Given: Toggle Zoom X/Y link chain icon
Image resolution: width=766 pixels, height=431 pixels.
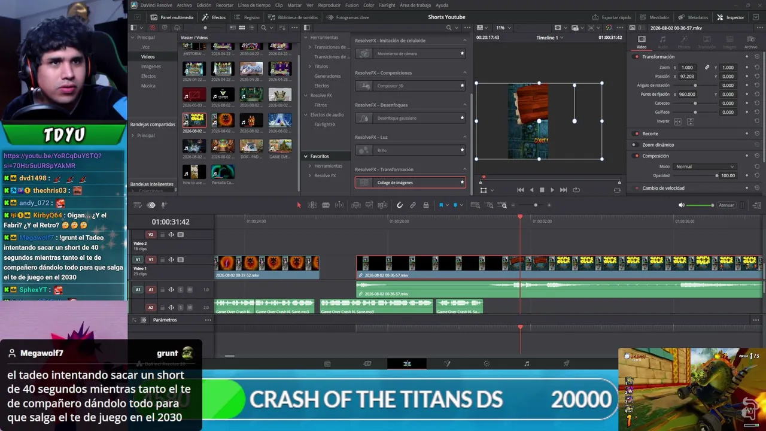Looking at the screenshot, I should click(x=707, y=68).
